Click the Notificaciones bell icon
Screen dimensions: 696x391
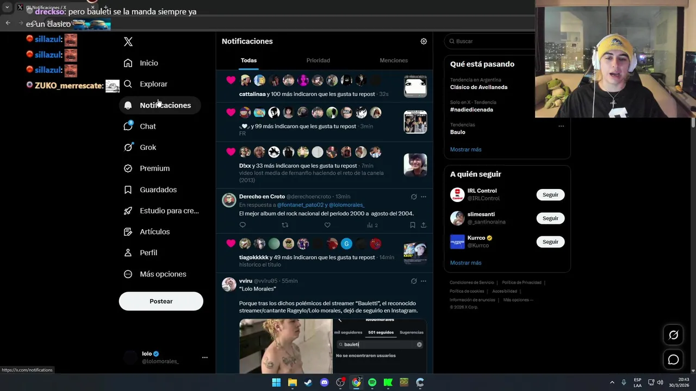coord(128,105)
